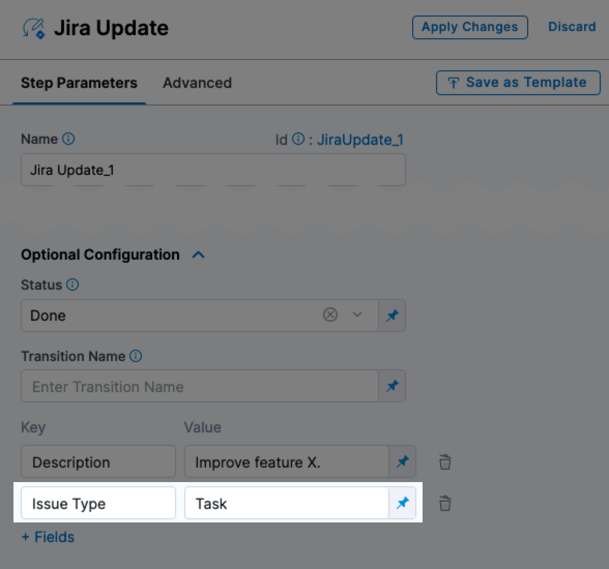Delete the Issue Type key-value row
The width and height of the screenshot is (609, 569).
(x=444, y=503)
